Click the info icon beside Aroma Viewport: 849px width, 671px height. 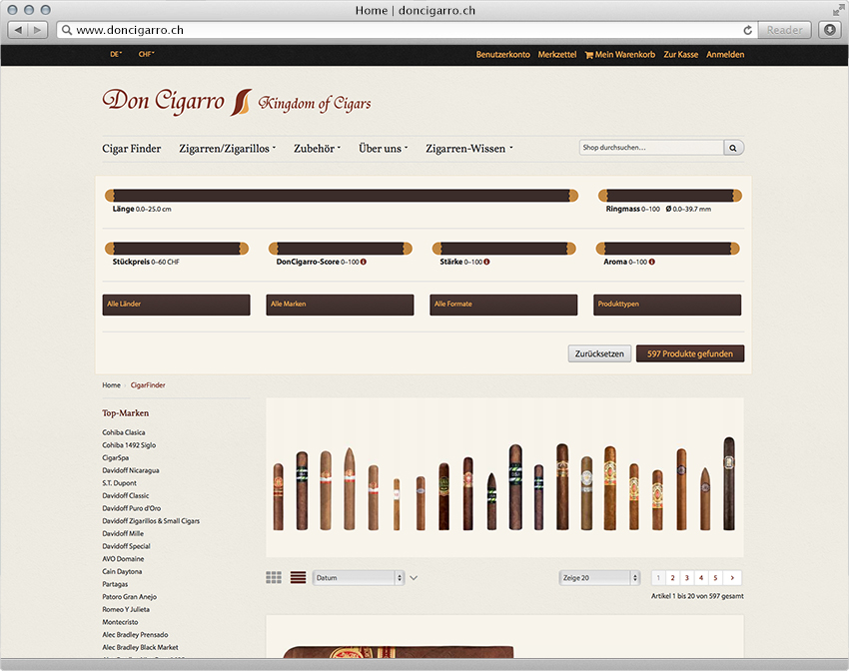coord(652,262)
